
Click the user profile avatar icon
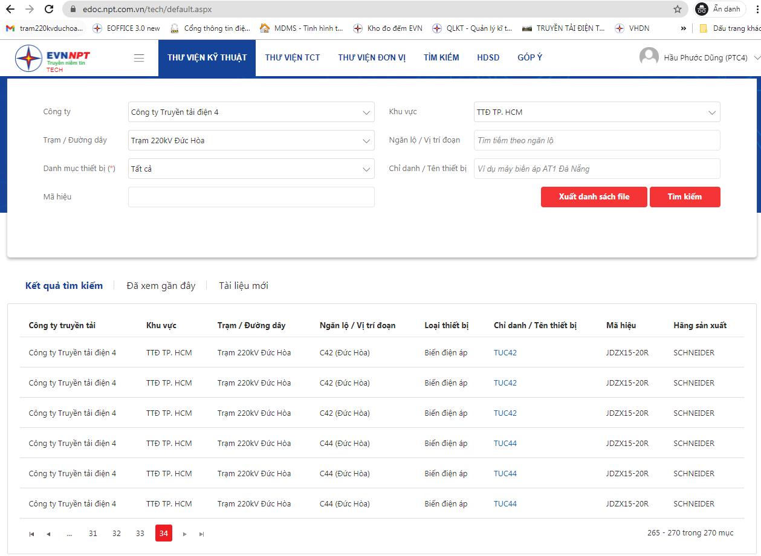point(649,57)
